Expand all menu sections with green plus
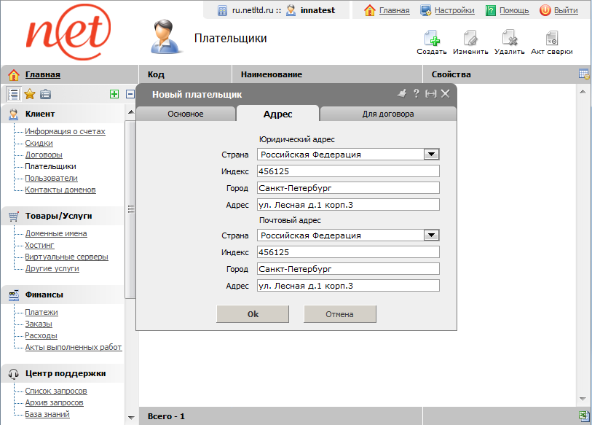This screenshot has height=425, width=592. coord(114,93)
